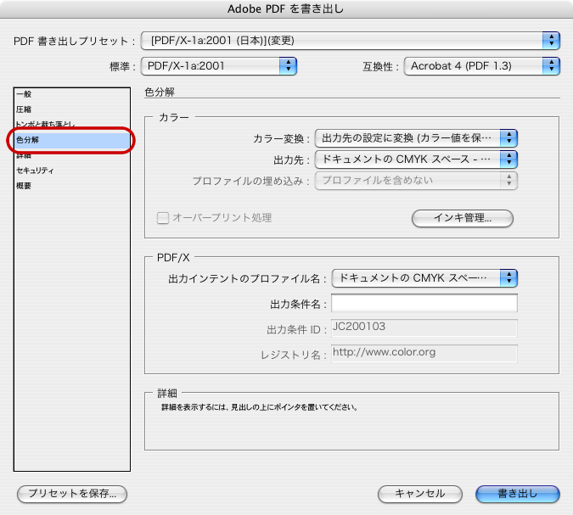Open the PDF書き出しプリセット dropdown
The width and height of the screenshot is (573, 515).
point(350,41)
